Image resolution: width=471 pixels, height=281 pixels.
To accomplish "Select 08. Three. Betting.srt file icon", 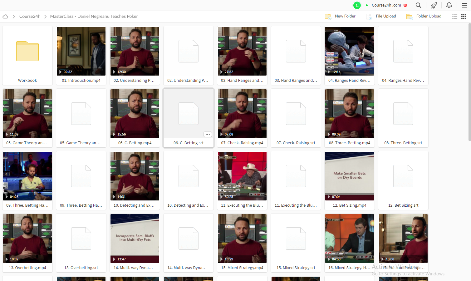I will coord(403,114).
